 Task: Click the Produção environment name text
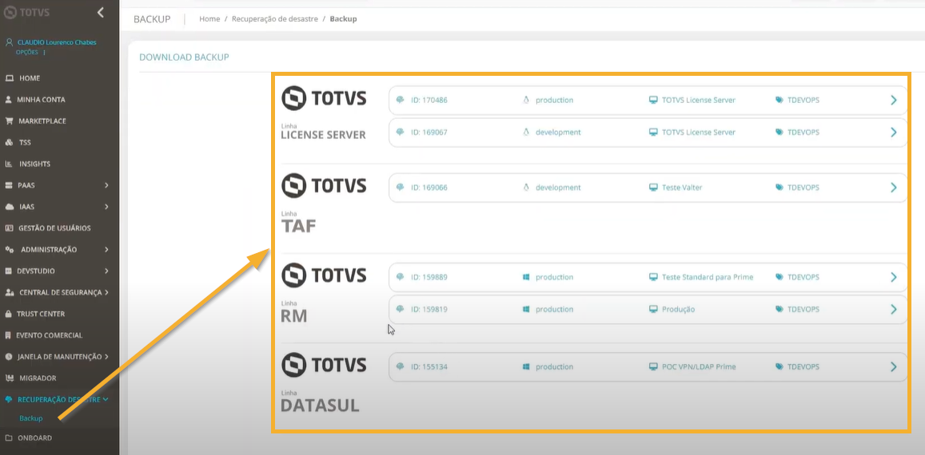pos(679,309)
